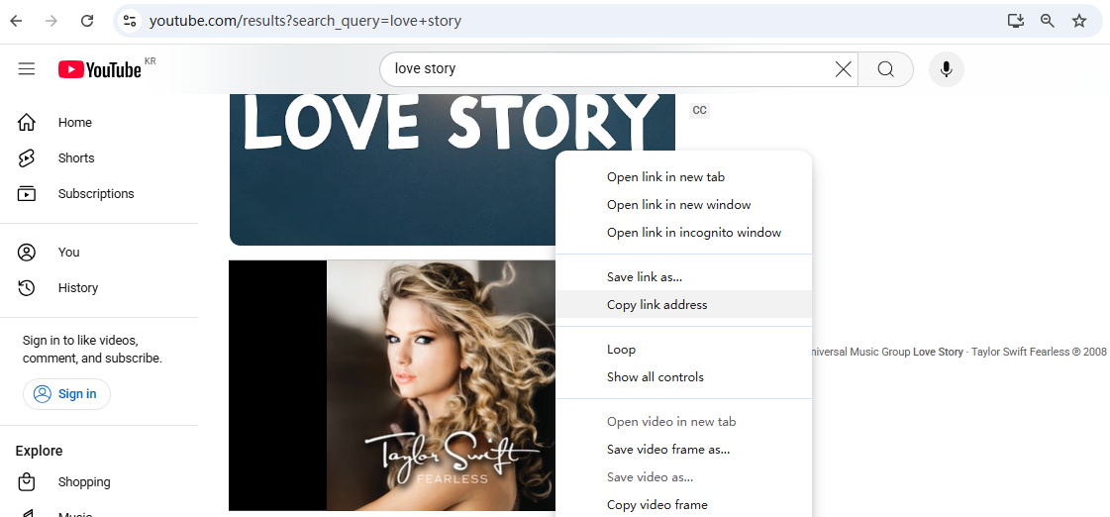Viewport: 1110px width, 517px height.
Task: Choose 'Save video frame as...'
Action: coord(683,449)
